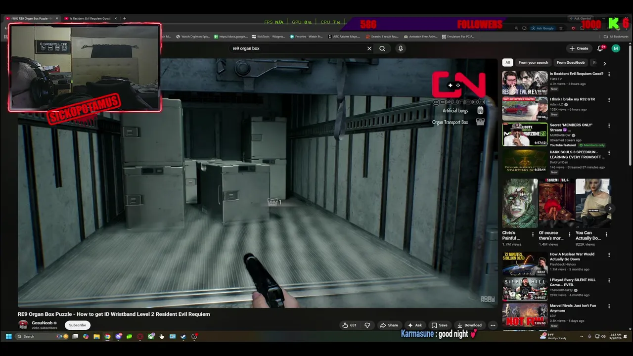633x356 pixels.
Task: Open Watch Digimon Epis bookmark
Action: click(x=192, y=37)
